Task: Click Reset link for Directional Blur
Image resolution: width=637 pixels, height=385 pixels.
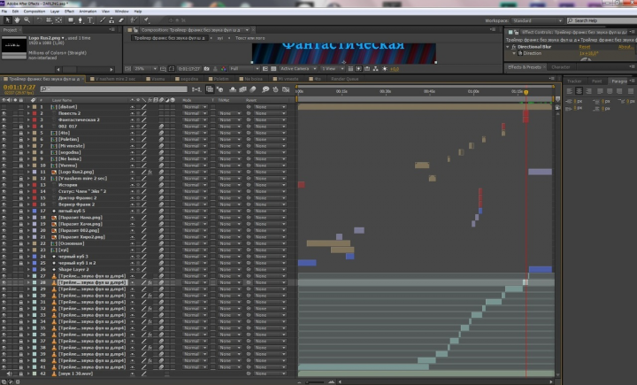Action: pos(584,47)
